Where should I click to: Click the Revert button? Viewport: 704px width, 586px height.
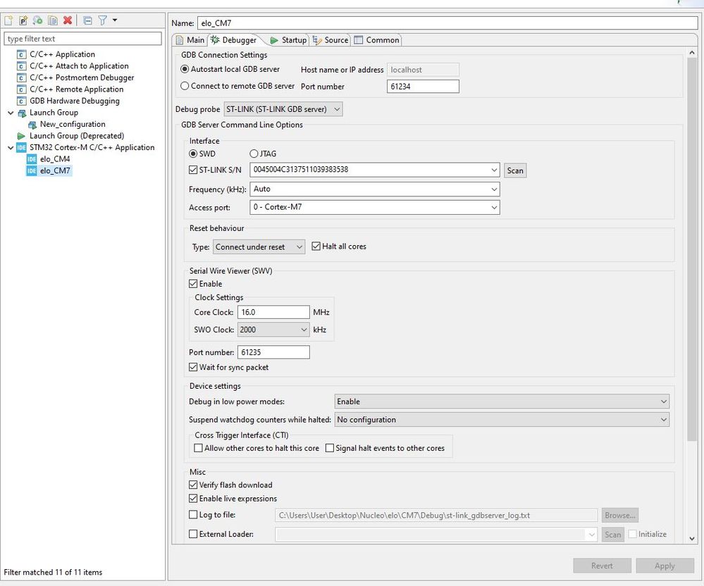pyautogui.click(x=602, y=566)
